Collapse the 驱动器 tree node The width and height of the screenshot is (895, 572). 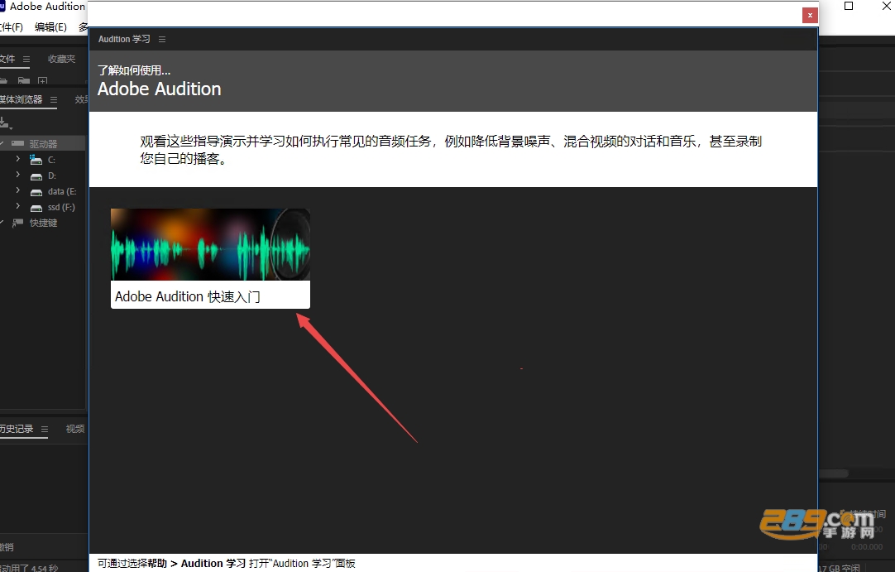pos(2,143)
